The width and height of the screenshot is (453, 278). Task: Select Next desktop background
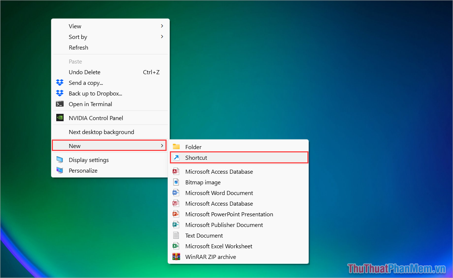click(x=101, y=132)
